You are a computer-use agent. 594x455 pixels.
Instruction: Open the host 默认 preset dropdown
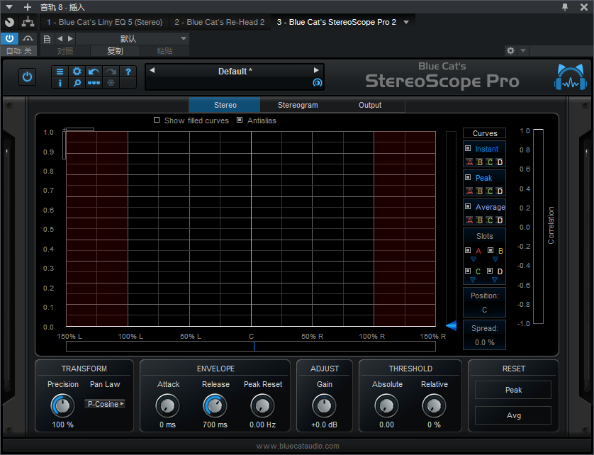tap(133, 39)
